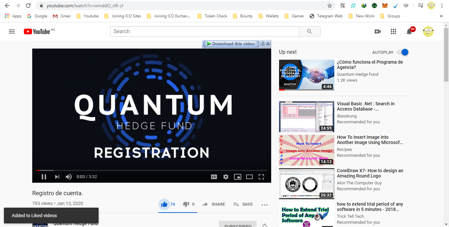Viewport: 449px width, 227px height.
Task: Play How To Insert Image video thumbnail
Action: 306,150
